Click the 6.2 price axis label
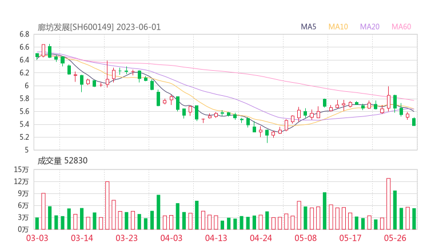Screen dimensions: 423x251 coord(24,72)
